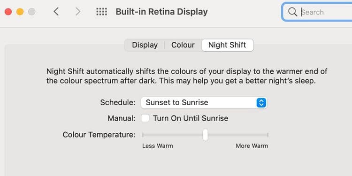Open the Sunset to Sunrise schedule dropdown
The image size is (352, 176).
point(204,103)
